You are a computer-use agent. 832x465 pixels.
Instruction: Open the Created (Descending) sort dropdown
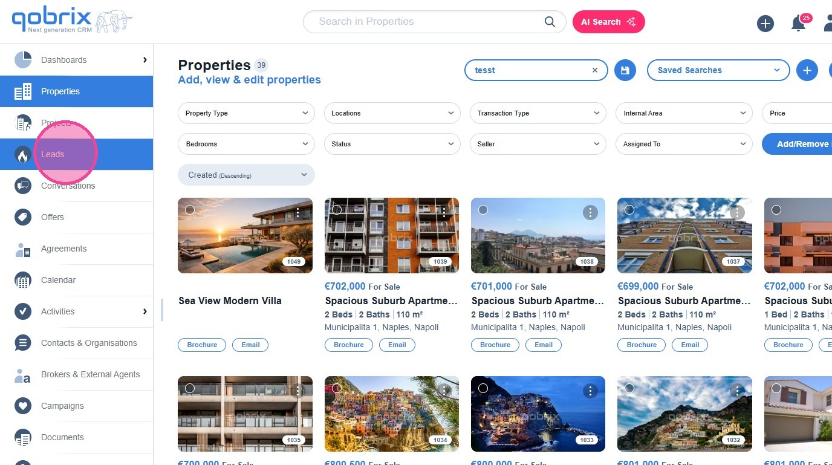point(246,175)
